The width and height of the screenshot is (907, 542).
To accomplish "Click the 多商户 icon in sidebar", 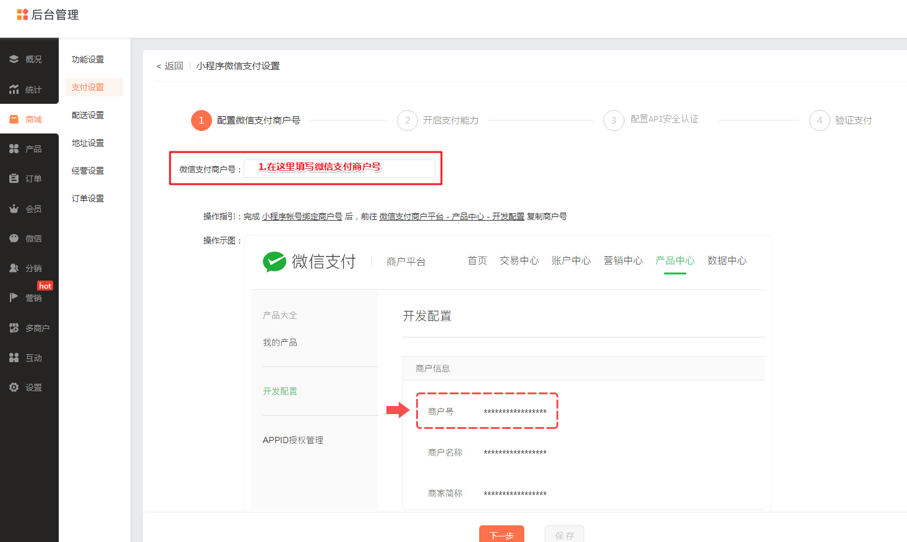I will click(x=14, y=328).
